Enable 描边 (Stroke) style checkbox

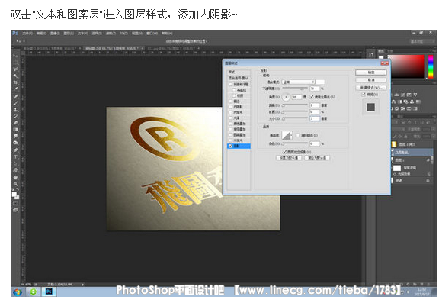coord(231,102)
